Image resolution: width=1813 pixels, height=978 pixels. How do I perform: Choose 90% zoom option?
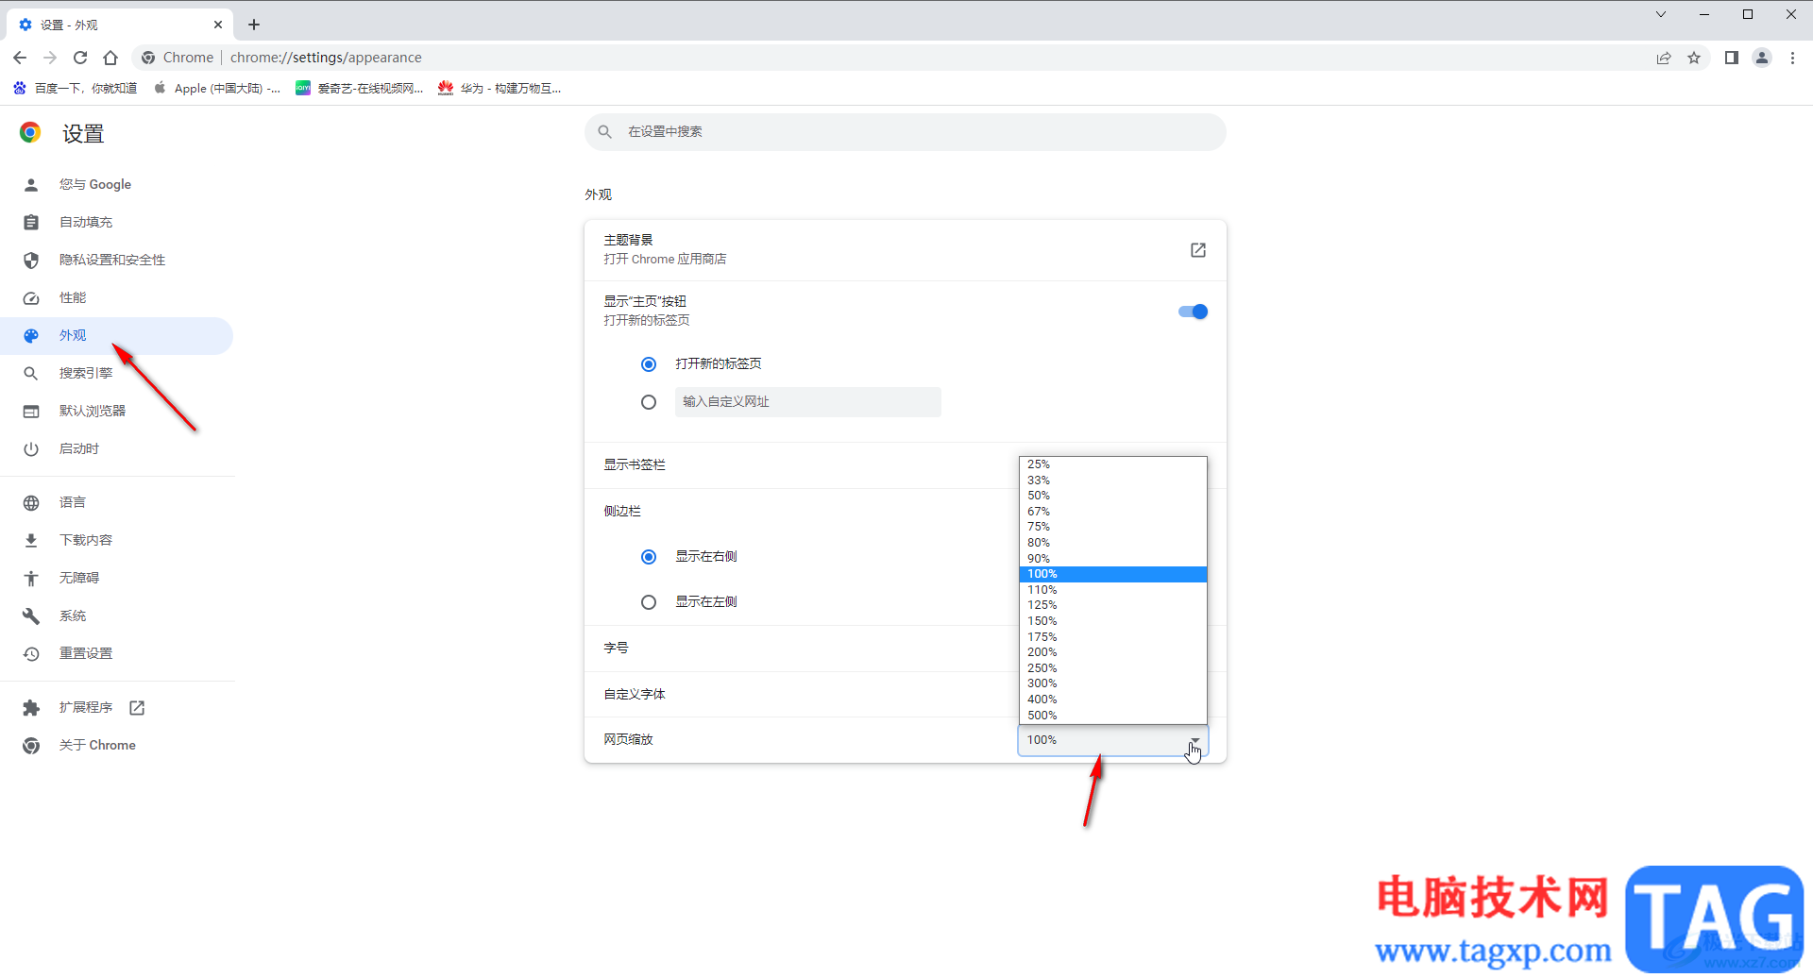(x=1112, y=559)
